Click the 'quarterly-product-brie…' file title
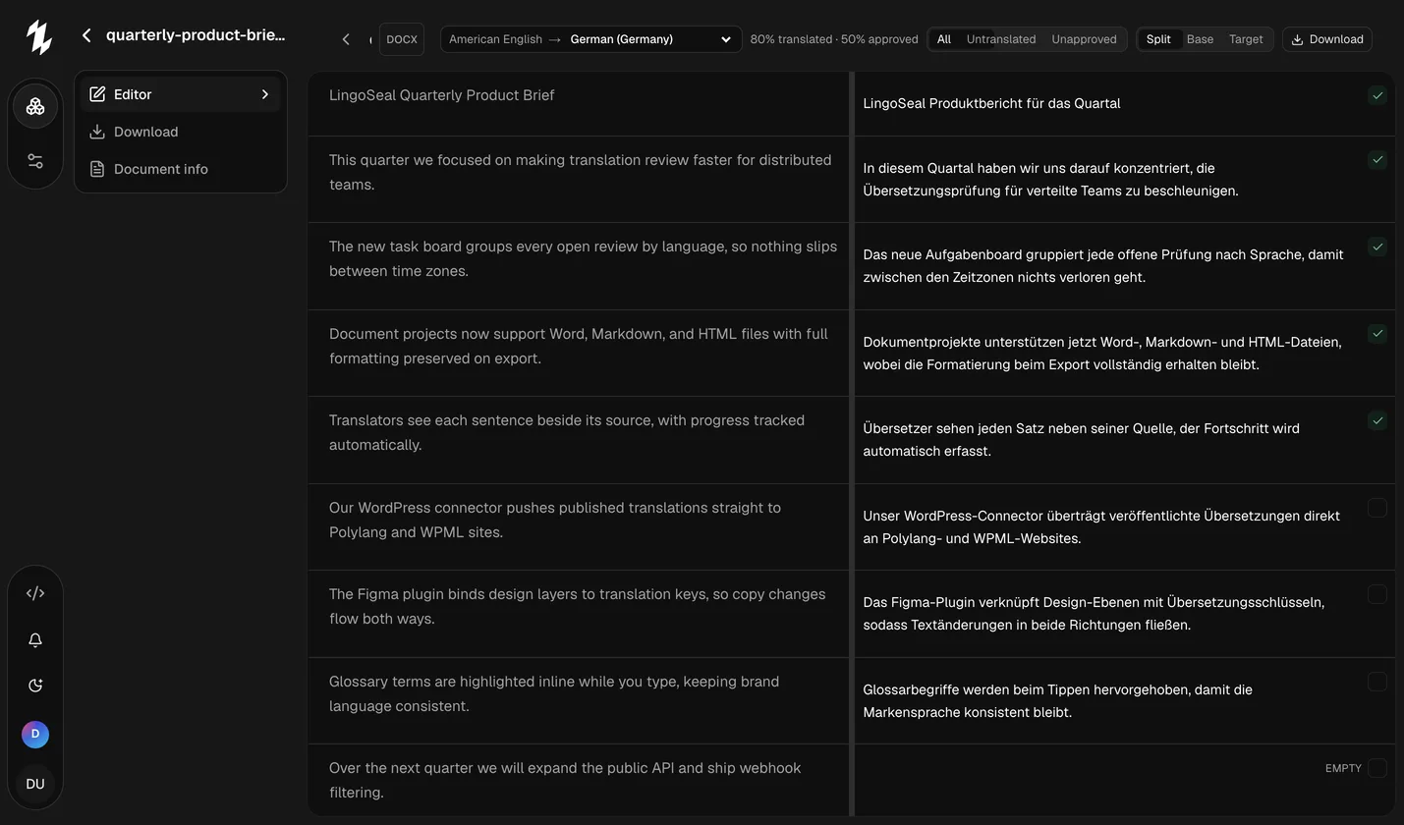The width and height of the screenshot is (1404, 825). pos(196,35)
